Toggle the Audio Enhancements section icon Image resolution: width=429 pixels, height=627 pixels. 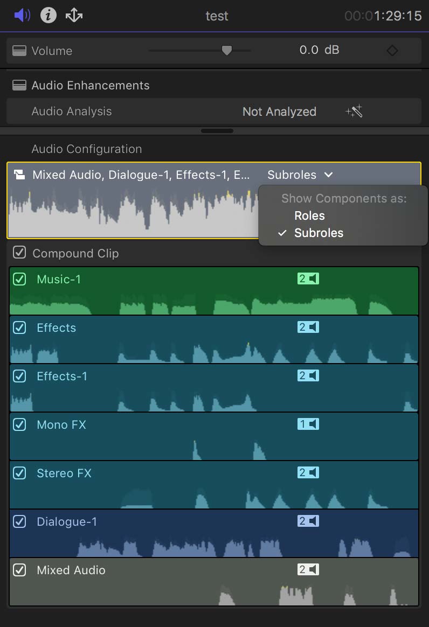19,85
